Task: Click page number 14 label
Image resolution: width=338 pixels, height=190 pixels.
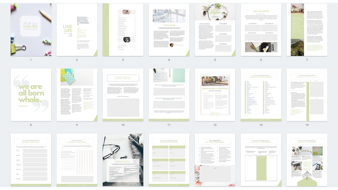Action: 307,125
